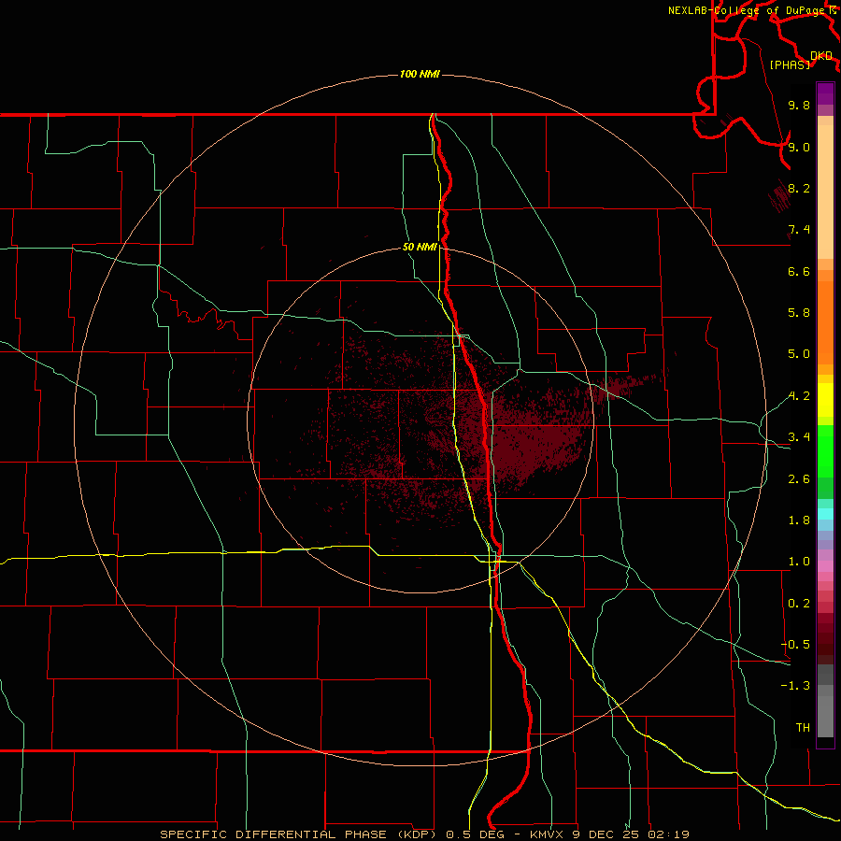Viewport: 841px width, 841px height.
Task: Click the 5.8 scale value
Action: pyautogui.click(x=799, y=313)
